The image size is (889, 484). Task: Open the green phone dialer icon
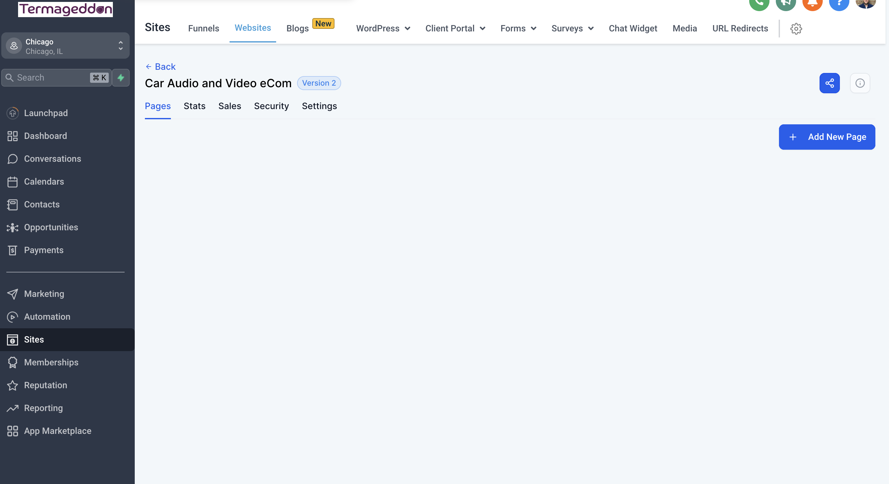coord(759,3)
